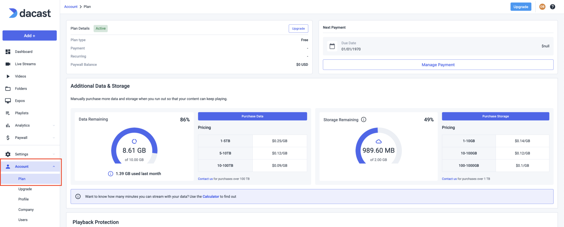564x227 pixels.
Task: Collapse the Account section chevron
Action: [x=54, y=167]
